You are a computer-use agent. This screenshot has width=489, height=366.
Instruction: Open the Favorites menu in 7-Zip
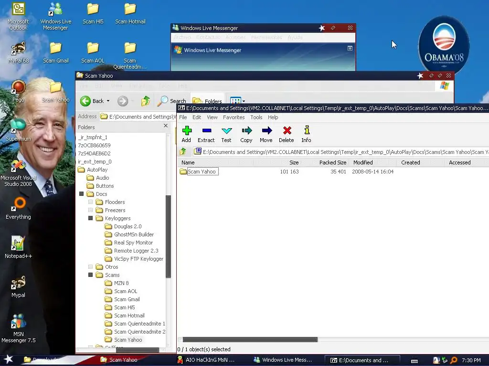[234, 117]
